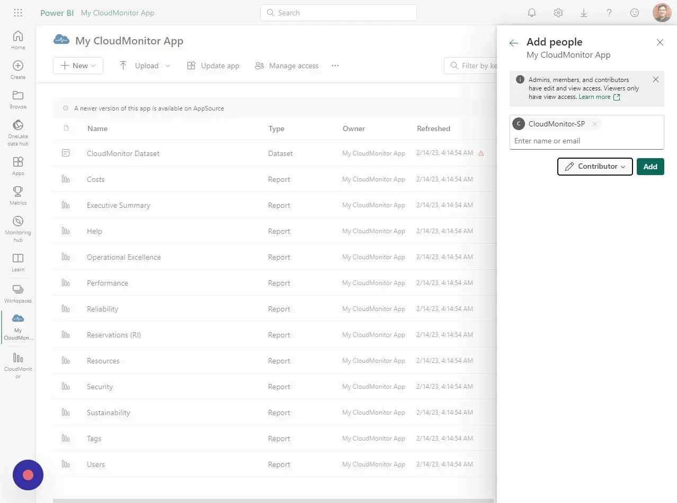This screenshot has height=503, width=677.
Task: Open the Executive Summary report
Action: (x=119, y=205)
